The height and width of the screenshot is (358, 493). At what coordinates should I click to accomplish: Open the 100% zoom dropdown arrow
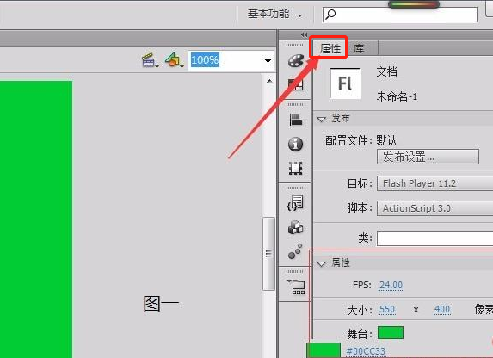coord(268,61)
